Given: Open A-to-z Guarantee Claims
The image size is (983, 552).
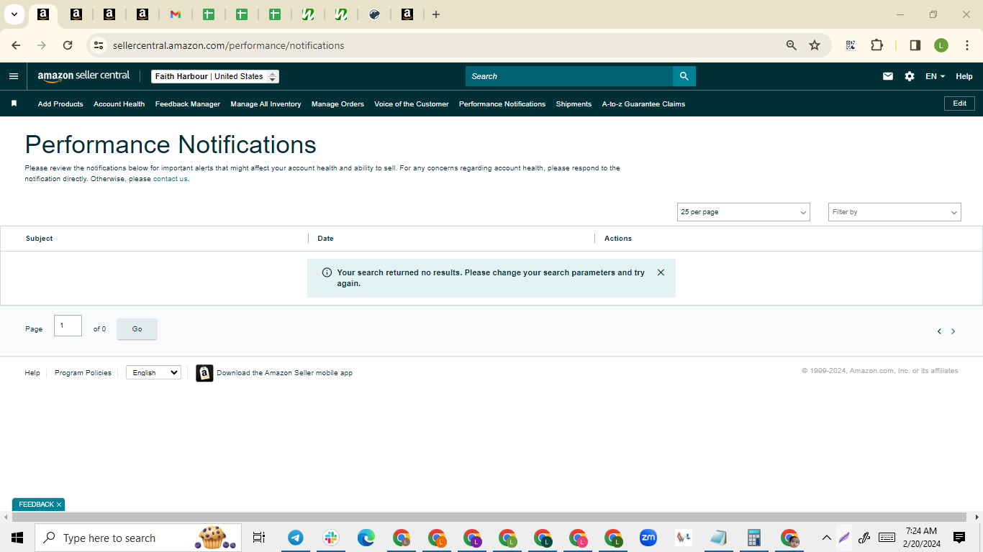Looking at the screenshot, I should pos(643,104).
